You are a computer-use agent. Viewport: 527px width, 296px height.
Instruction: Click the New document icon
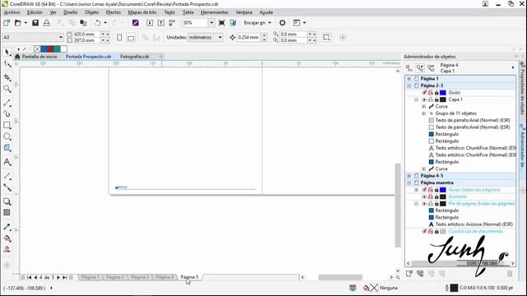click(7, 23)
